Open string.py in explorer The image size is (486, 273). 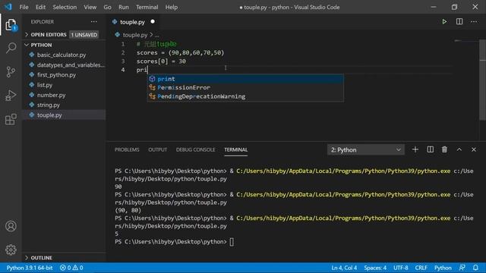point(64,105)
